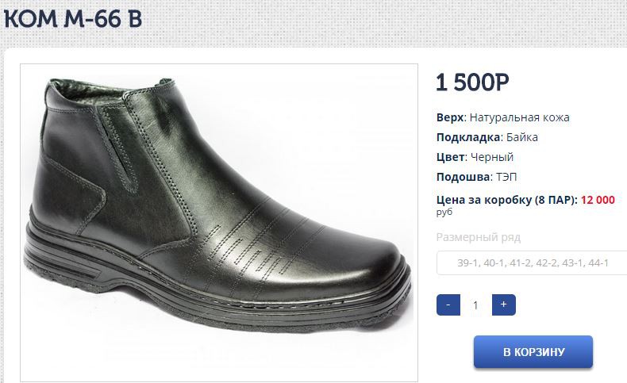This screenshot has height=383, width=627.
Task: Click the Цена за коробку (8 ПАР) label
Action: [507, 199]
